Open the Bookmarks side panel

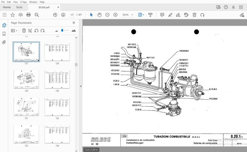4,34
